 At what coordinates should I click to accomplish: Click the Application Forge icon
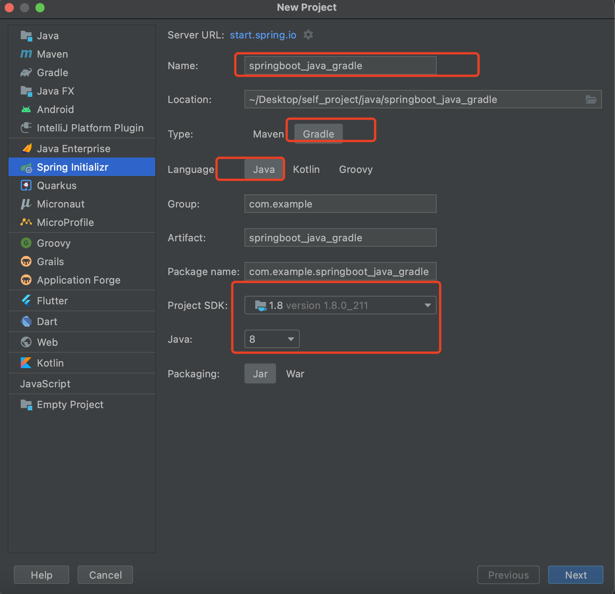coord(26,280)
